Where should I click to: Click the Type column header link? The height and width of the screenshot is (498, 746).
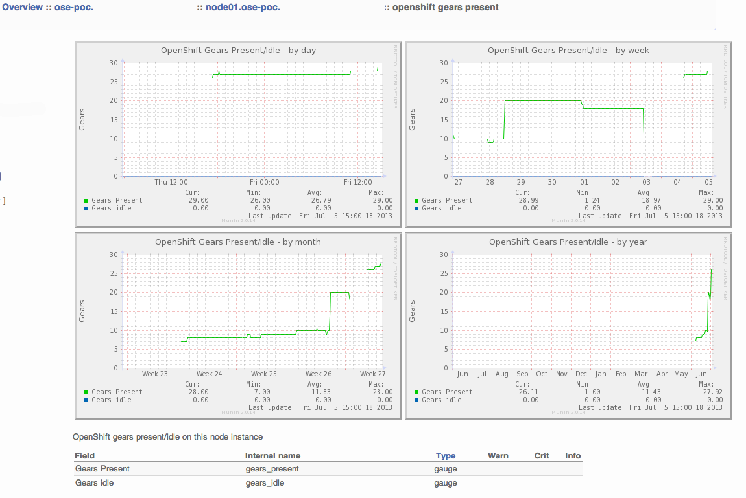click(x=445, y=456)
